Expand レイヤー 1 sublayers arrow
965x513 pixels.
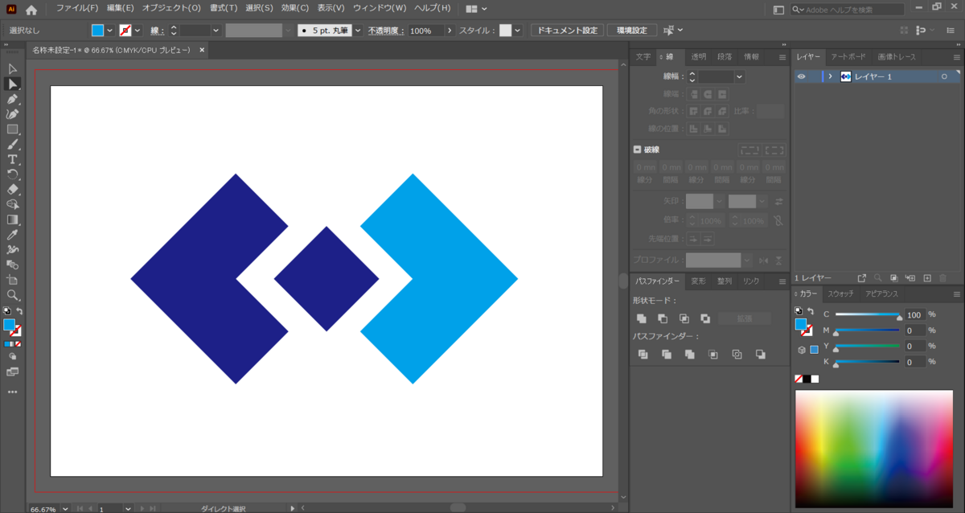830,76
